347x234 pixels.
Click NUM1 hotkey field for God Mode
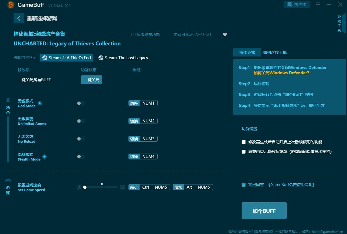[148, 103]
